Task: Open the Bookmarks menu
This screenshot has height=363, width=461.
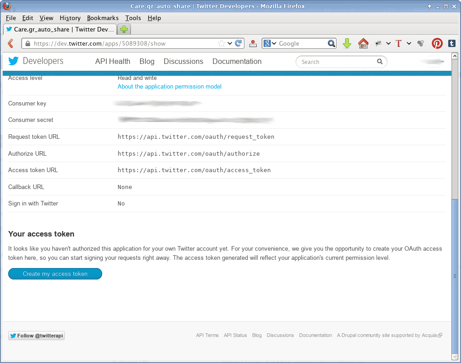Action: (103, 18)
